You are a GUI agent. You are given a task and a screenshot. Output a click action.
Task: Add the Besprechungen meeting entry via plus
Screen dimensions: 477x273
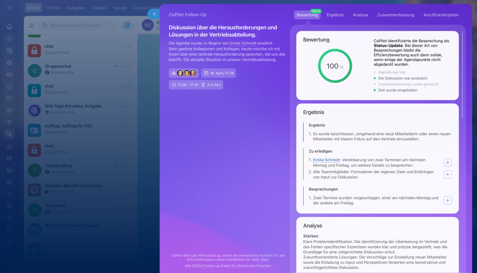[448, 200]
